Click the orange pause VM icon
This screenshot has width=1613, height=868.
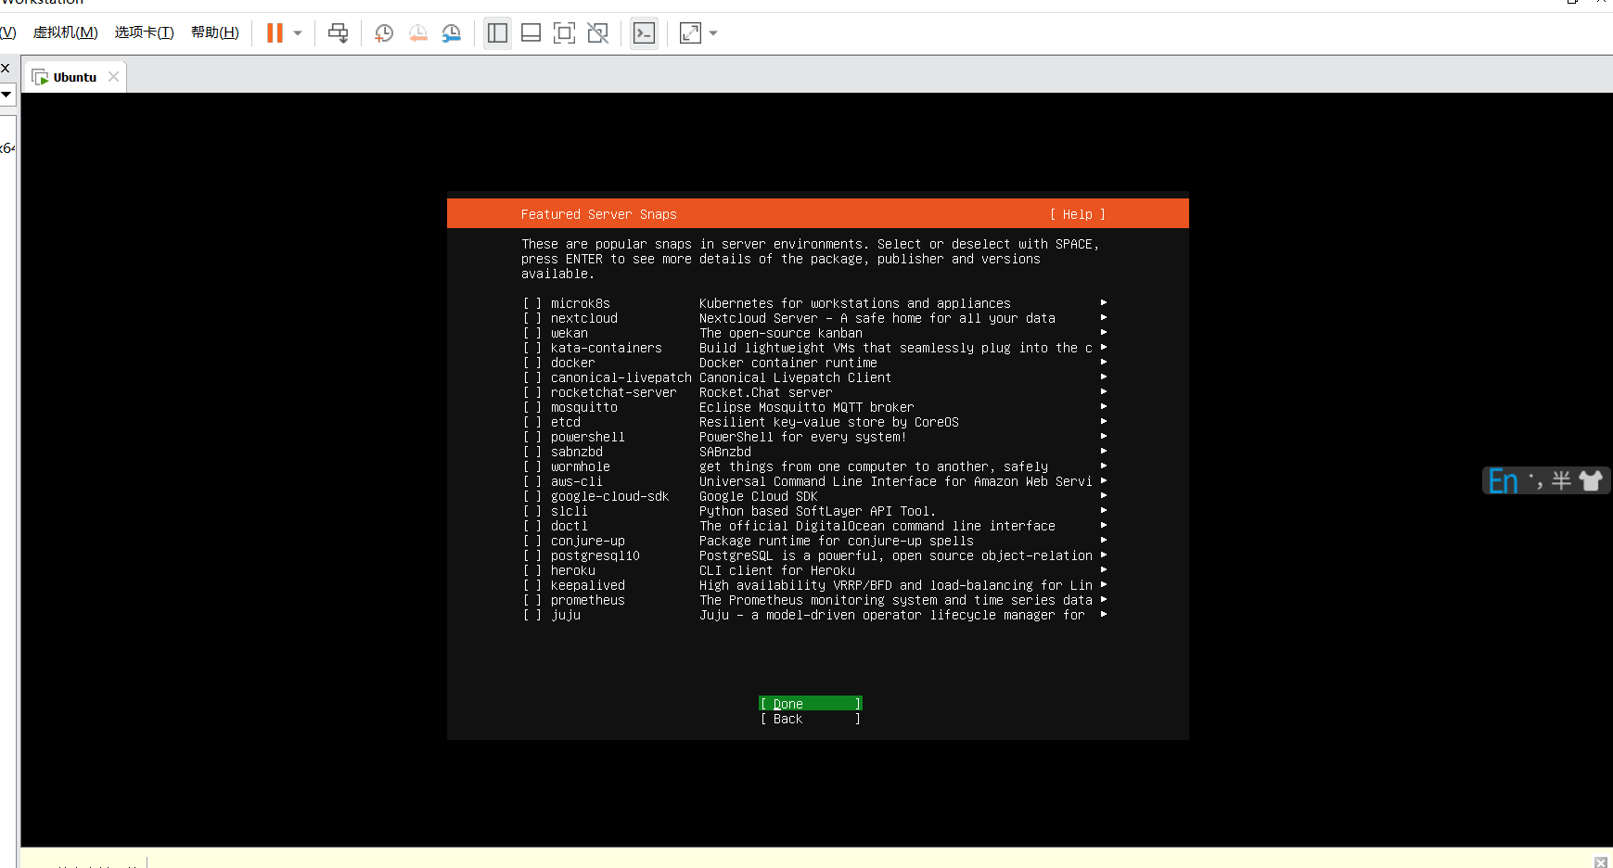[x=275, y=33]
